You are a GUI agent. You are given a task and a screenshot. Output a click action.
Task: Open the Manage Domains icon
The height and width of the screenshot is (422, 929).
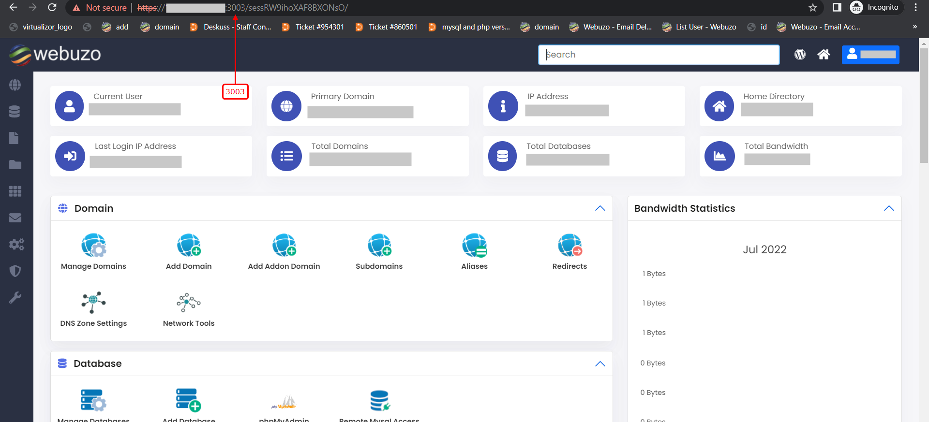(x=93, y=246)
